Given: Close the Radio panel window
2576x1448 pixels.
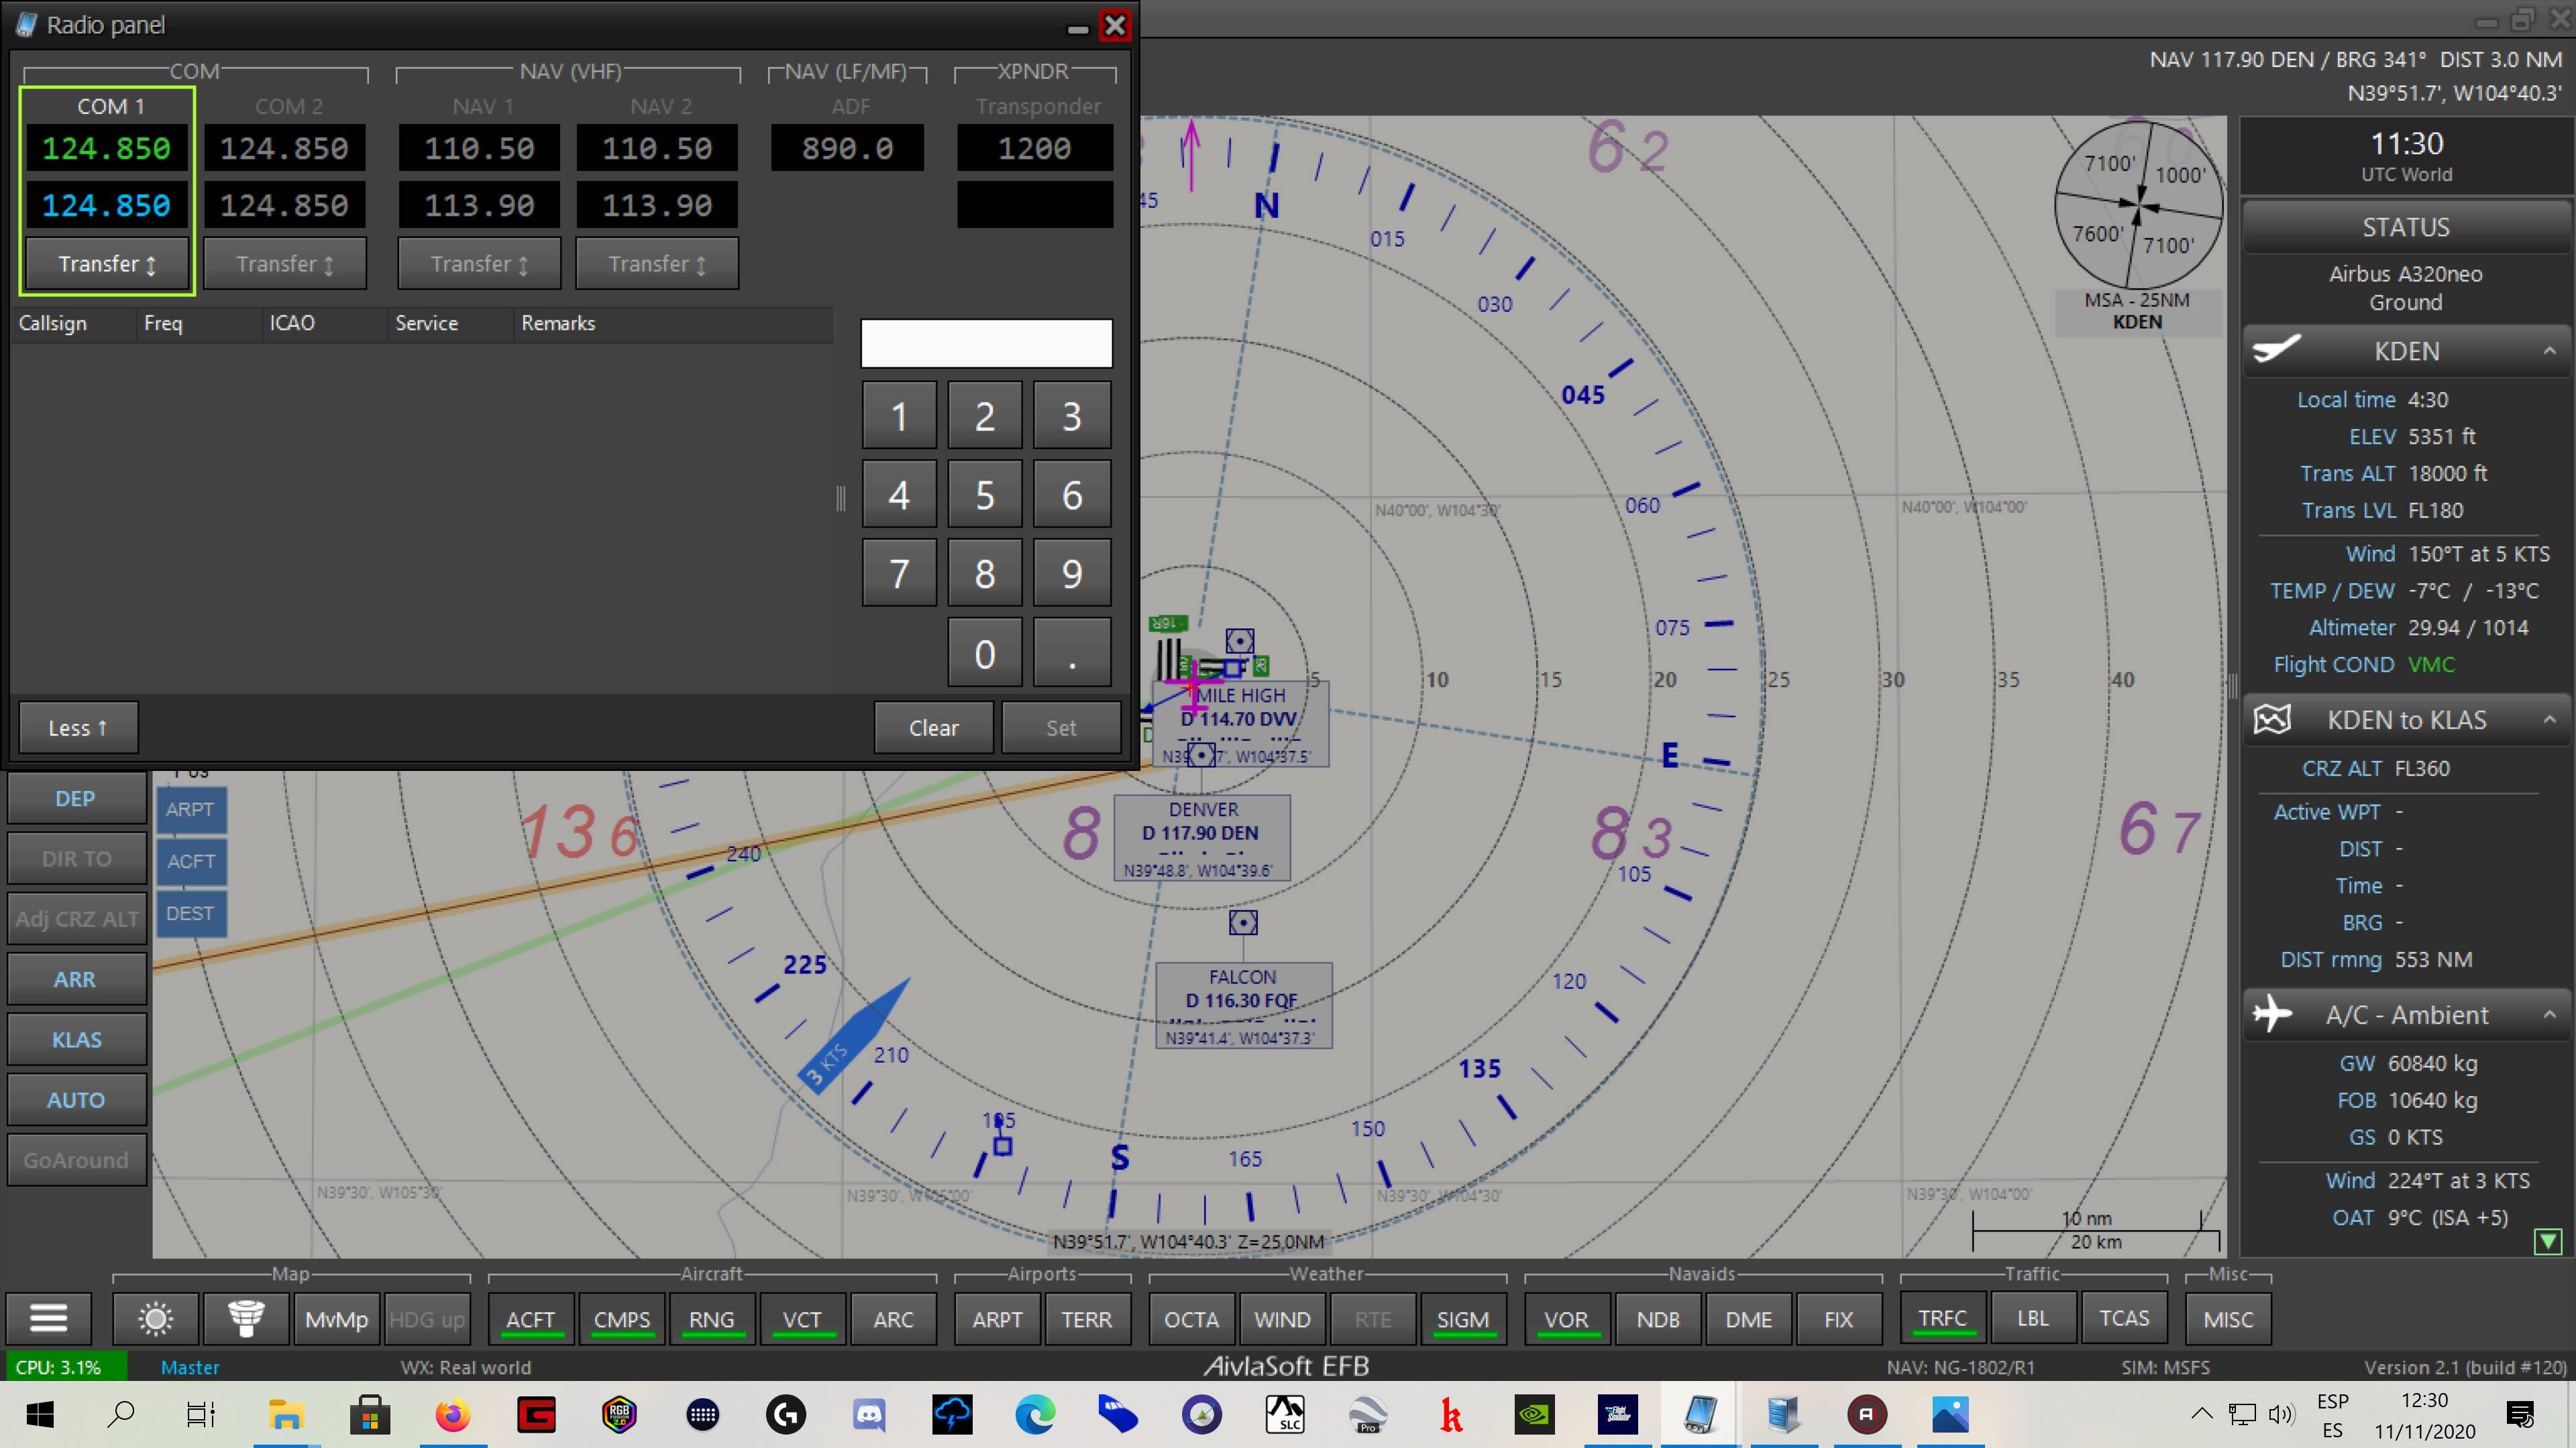Looking at the screenshot, I should coord(1114,25).
